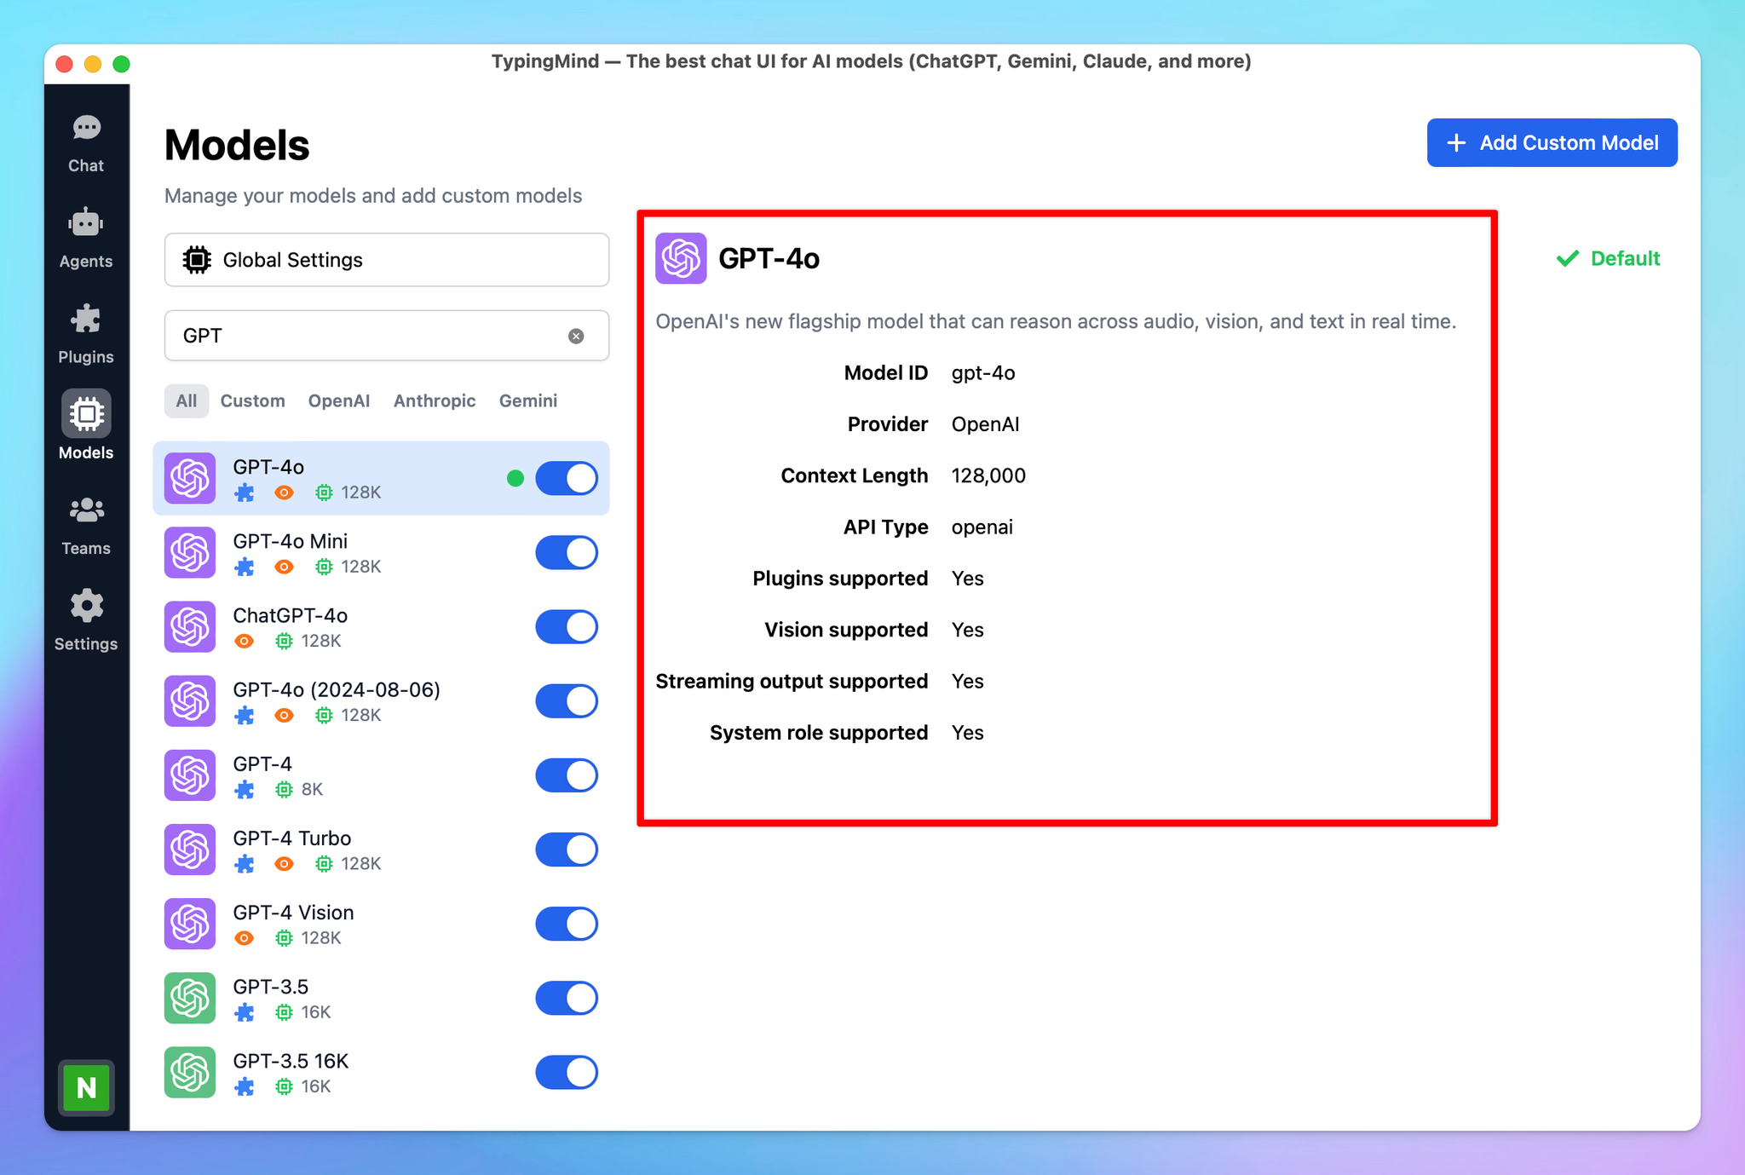This screenshot has width=1745, height=1175.
Task: Click the ChatGPT-4o vision eye icon
Action: 245,641
